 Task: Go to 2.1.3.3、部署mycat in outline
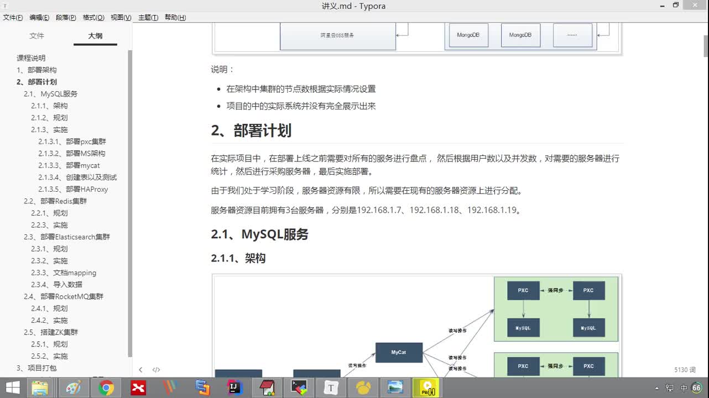pyautogui.click(x=69, y=165)
